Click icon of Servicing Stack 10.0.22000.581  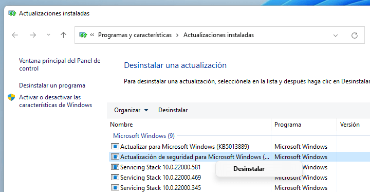pyautogui.click(x=115, y=167)
